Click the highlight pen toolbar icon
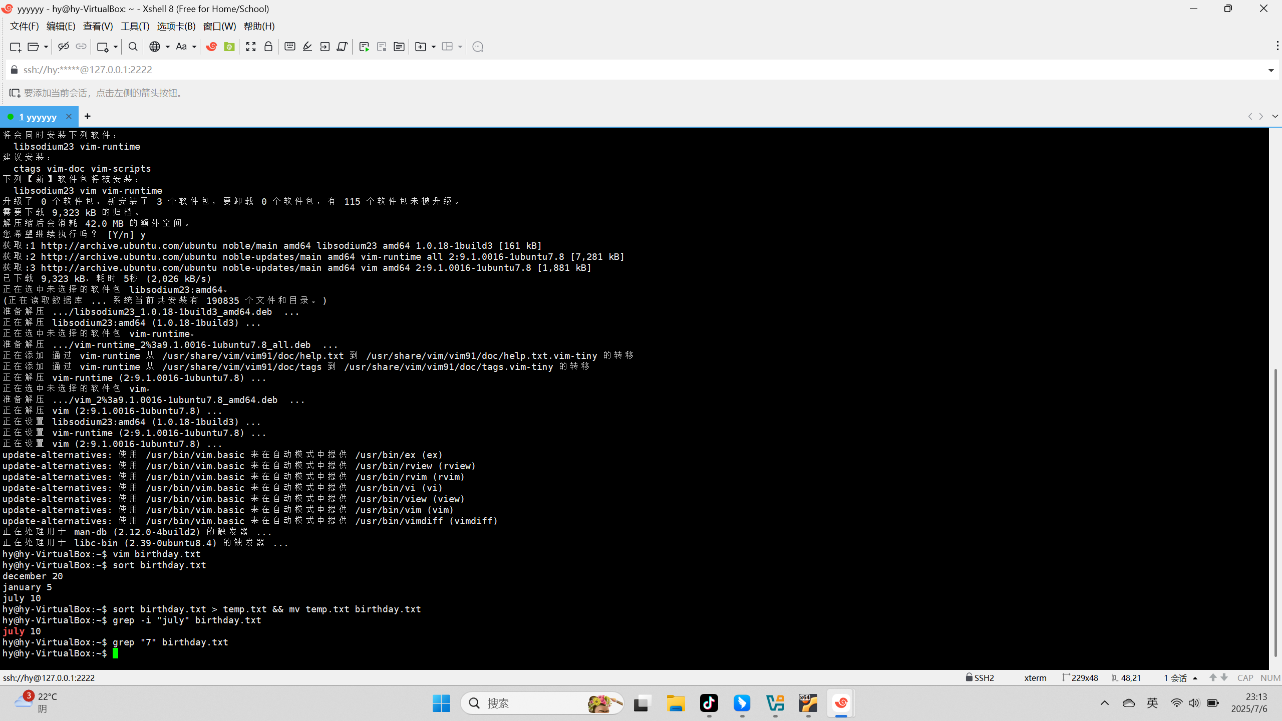This screenshot has width=1282, height=721. coord(307,47)
